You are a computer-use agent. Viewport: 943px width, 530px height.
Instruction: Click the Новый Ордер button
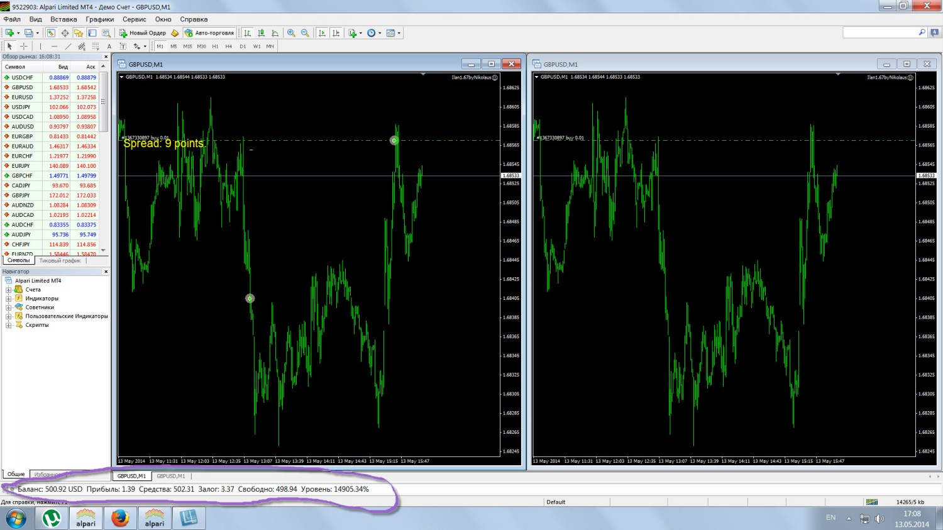pyautogui.click(x=143, y=33)
